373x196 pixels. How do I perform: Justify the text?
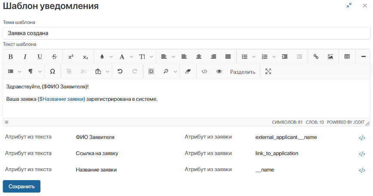tap(228, 57)
